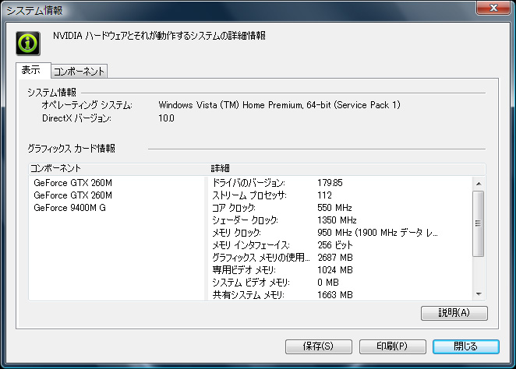Click the green NVIDIA info icon
516x369 pixels.
pos(28,44)
